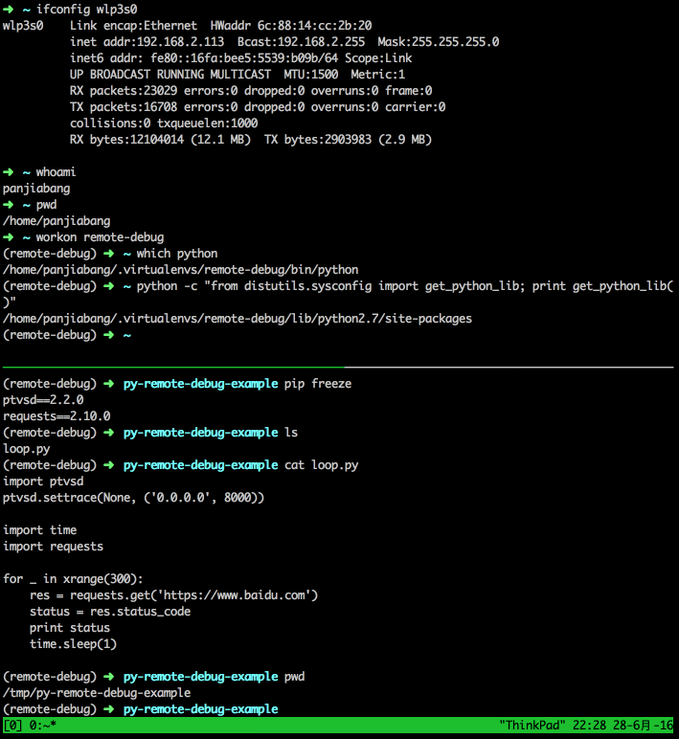This screenshot has width=679, height=739.
Task: Click the 22:28 clock in status bar
Action: (x=589, y=726)
